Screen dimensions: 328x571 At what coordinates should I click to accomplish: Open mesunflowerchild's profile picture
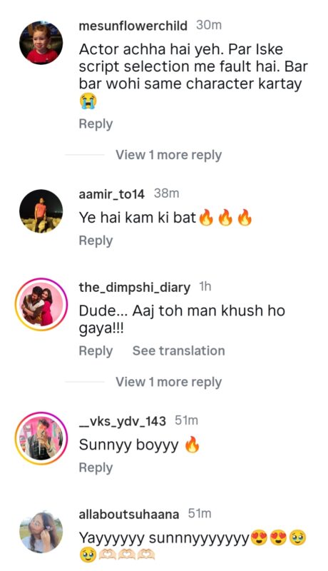(x=41, y=43)
